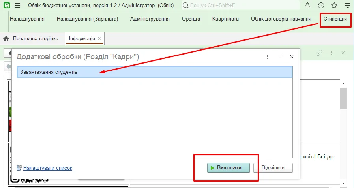The image size is (354, 188).
Task: Open Облік договорів навчання section
Action: click(281, 19)
